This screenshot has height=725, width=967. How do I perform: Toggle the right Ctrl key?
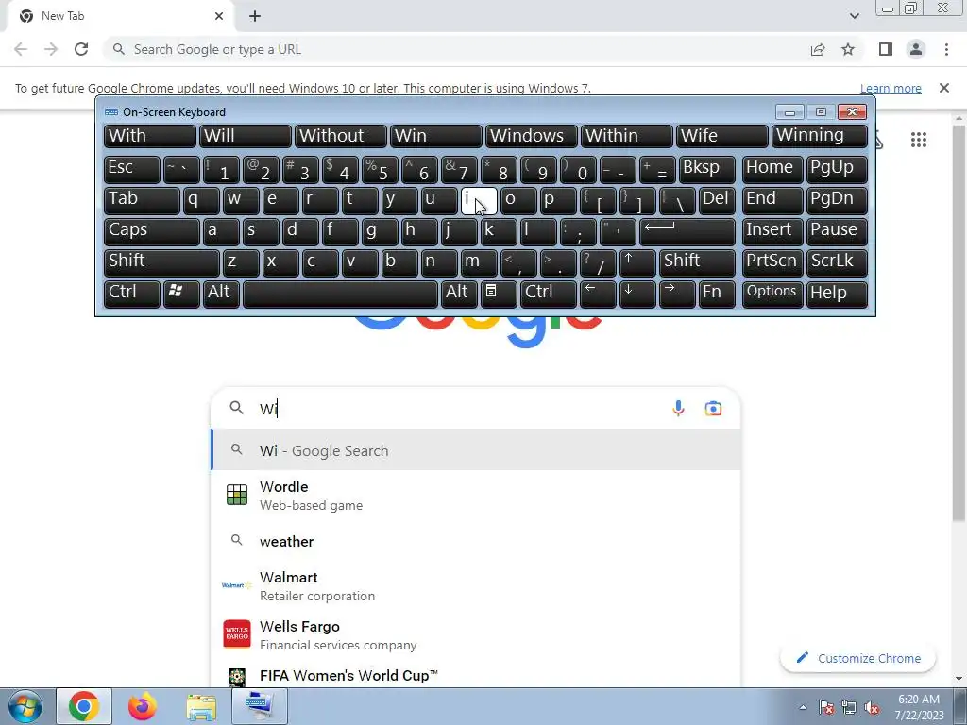[x=549, y=294]
